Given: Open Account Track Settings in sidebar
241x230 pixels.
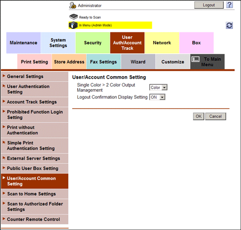Looking at the screenshot, I should click(x=35, y=102).
